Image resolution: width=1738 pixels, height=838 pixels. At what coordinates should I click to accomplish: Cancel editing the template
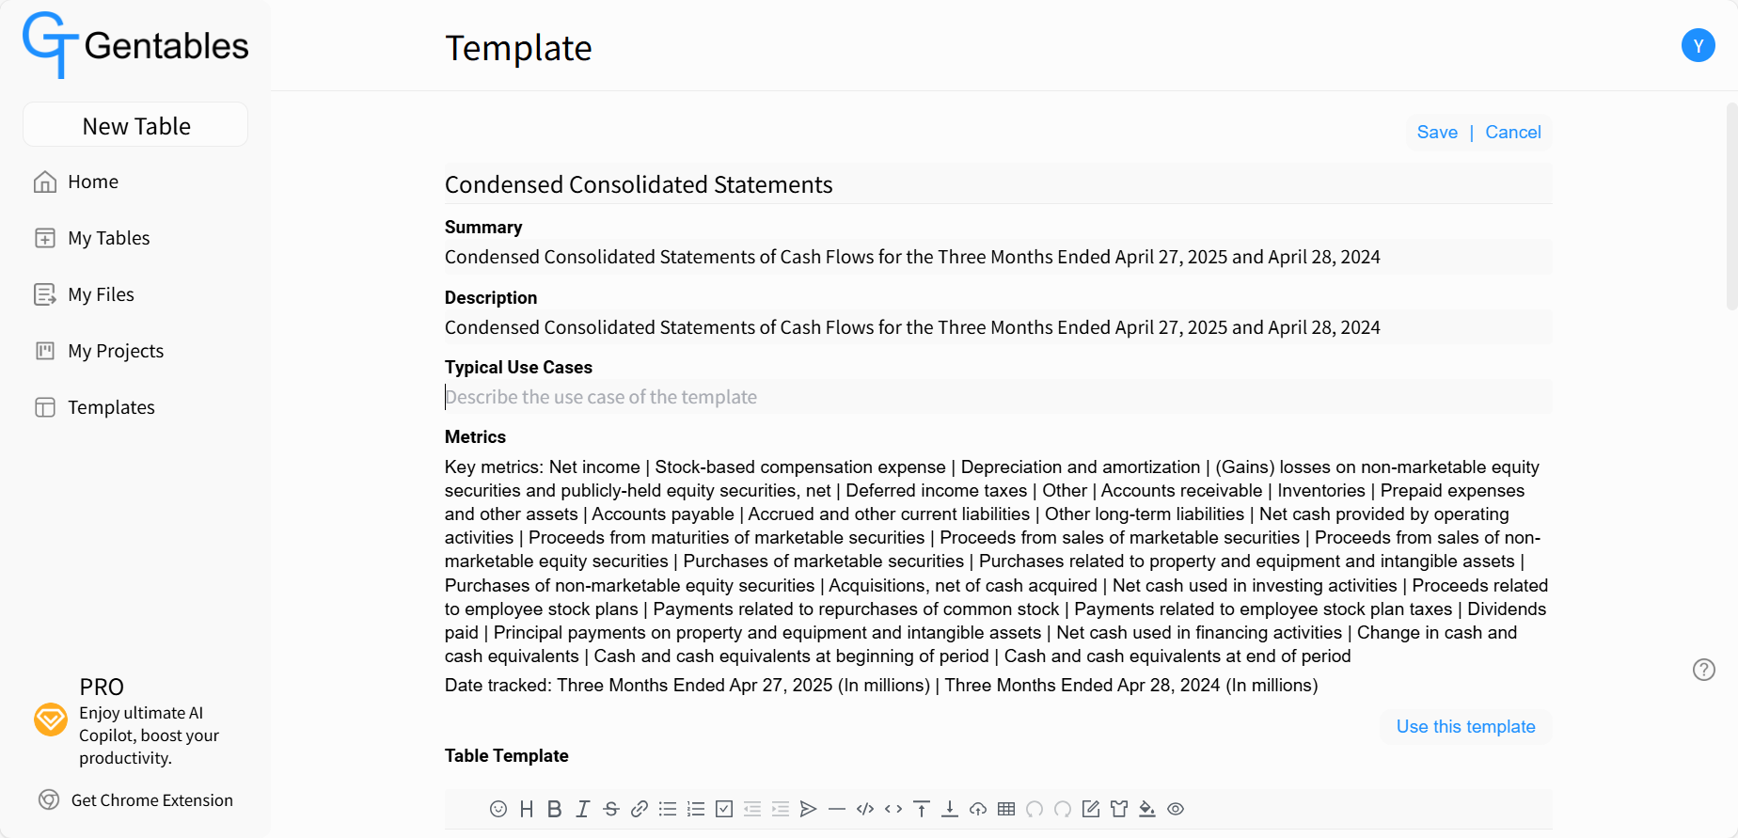click(1513, 133)
